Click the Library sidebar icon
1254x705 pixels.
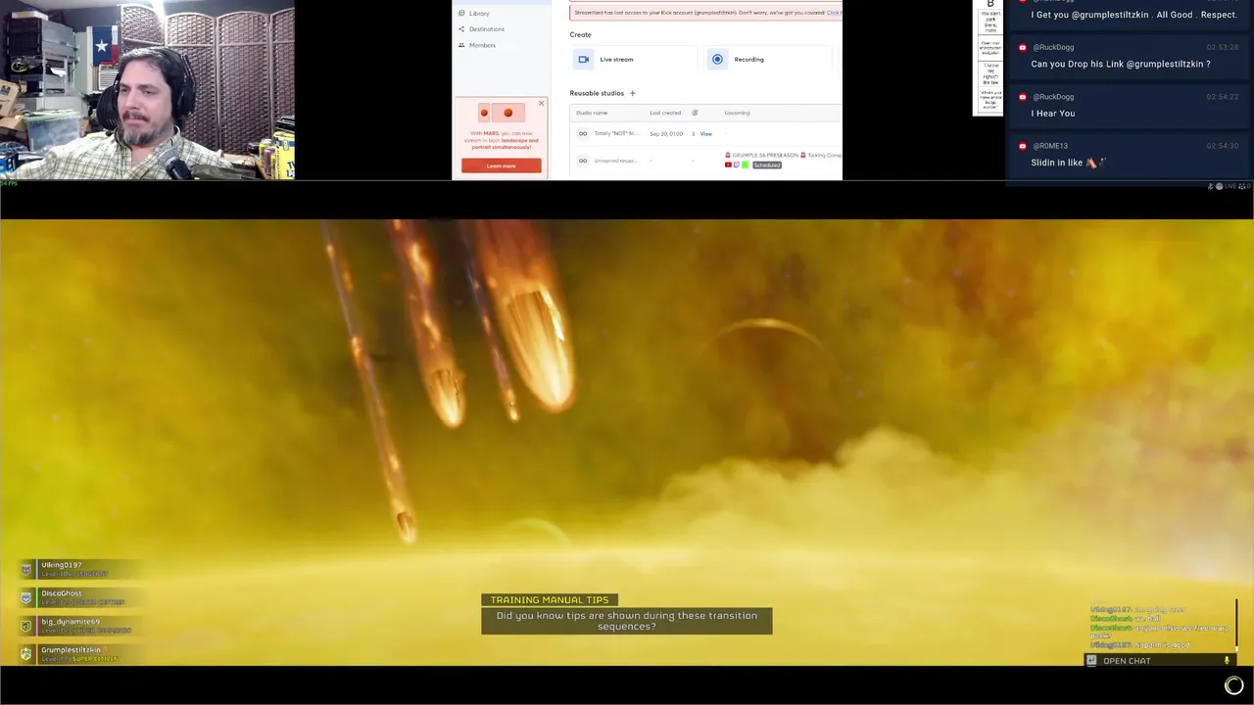(461, 13)
